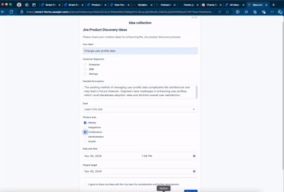Select the SMB customer segment
Screen dimensions: 284x192
85,69
